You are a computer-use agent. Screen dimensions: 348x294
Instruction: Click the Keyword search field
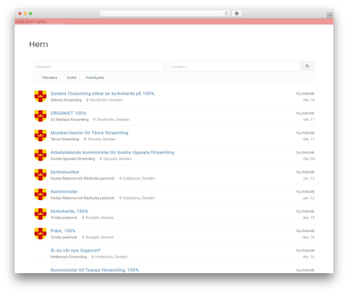tap(100, 67)
